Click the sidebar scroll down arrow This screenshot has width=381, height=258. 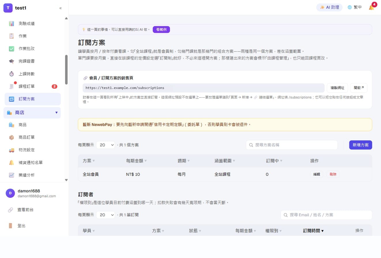click(x=66, y=180)
